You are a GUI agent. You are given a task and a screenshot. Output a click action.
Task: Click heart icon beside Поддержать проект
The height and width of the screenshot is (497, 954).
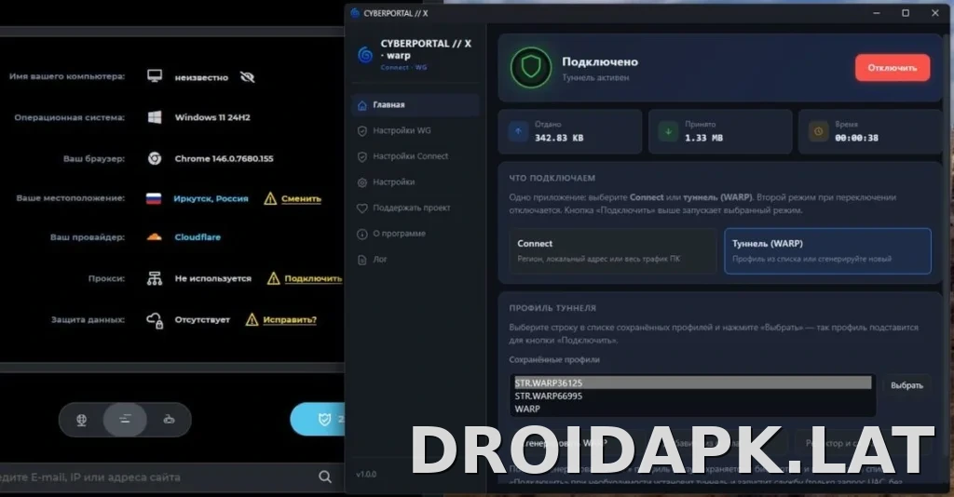tap(362, 208)
